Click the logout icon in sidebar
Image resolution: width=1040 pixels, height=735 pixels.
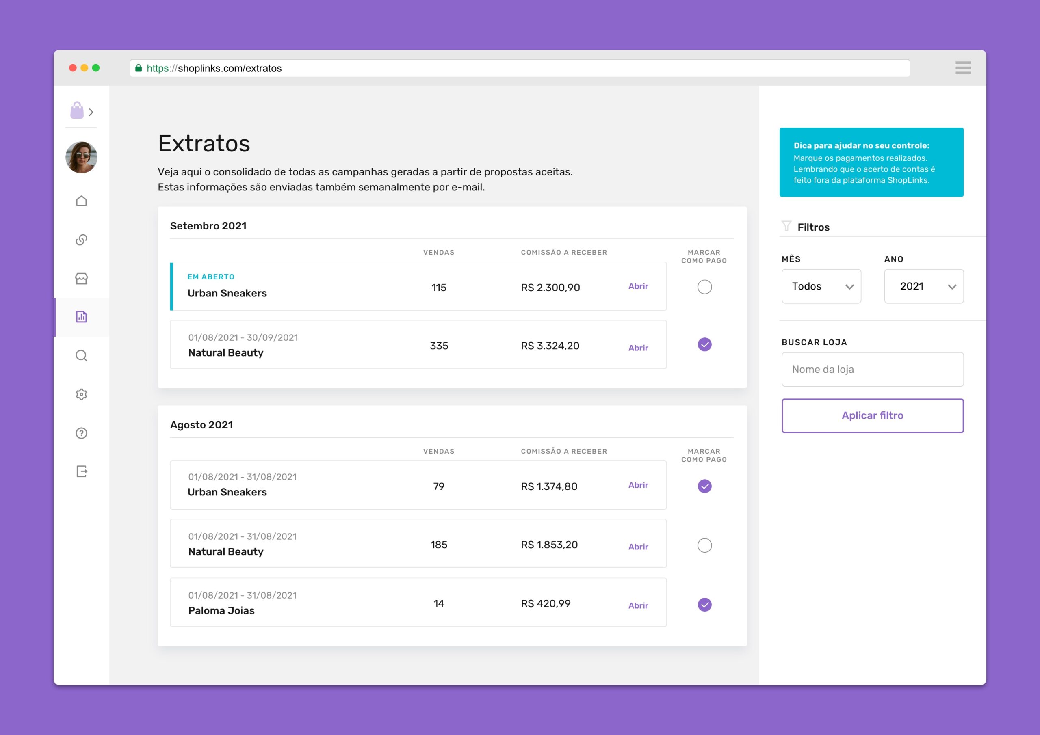point(82,471)
